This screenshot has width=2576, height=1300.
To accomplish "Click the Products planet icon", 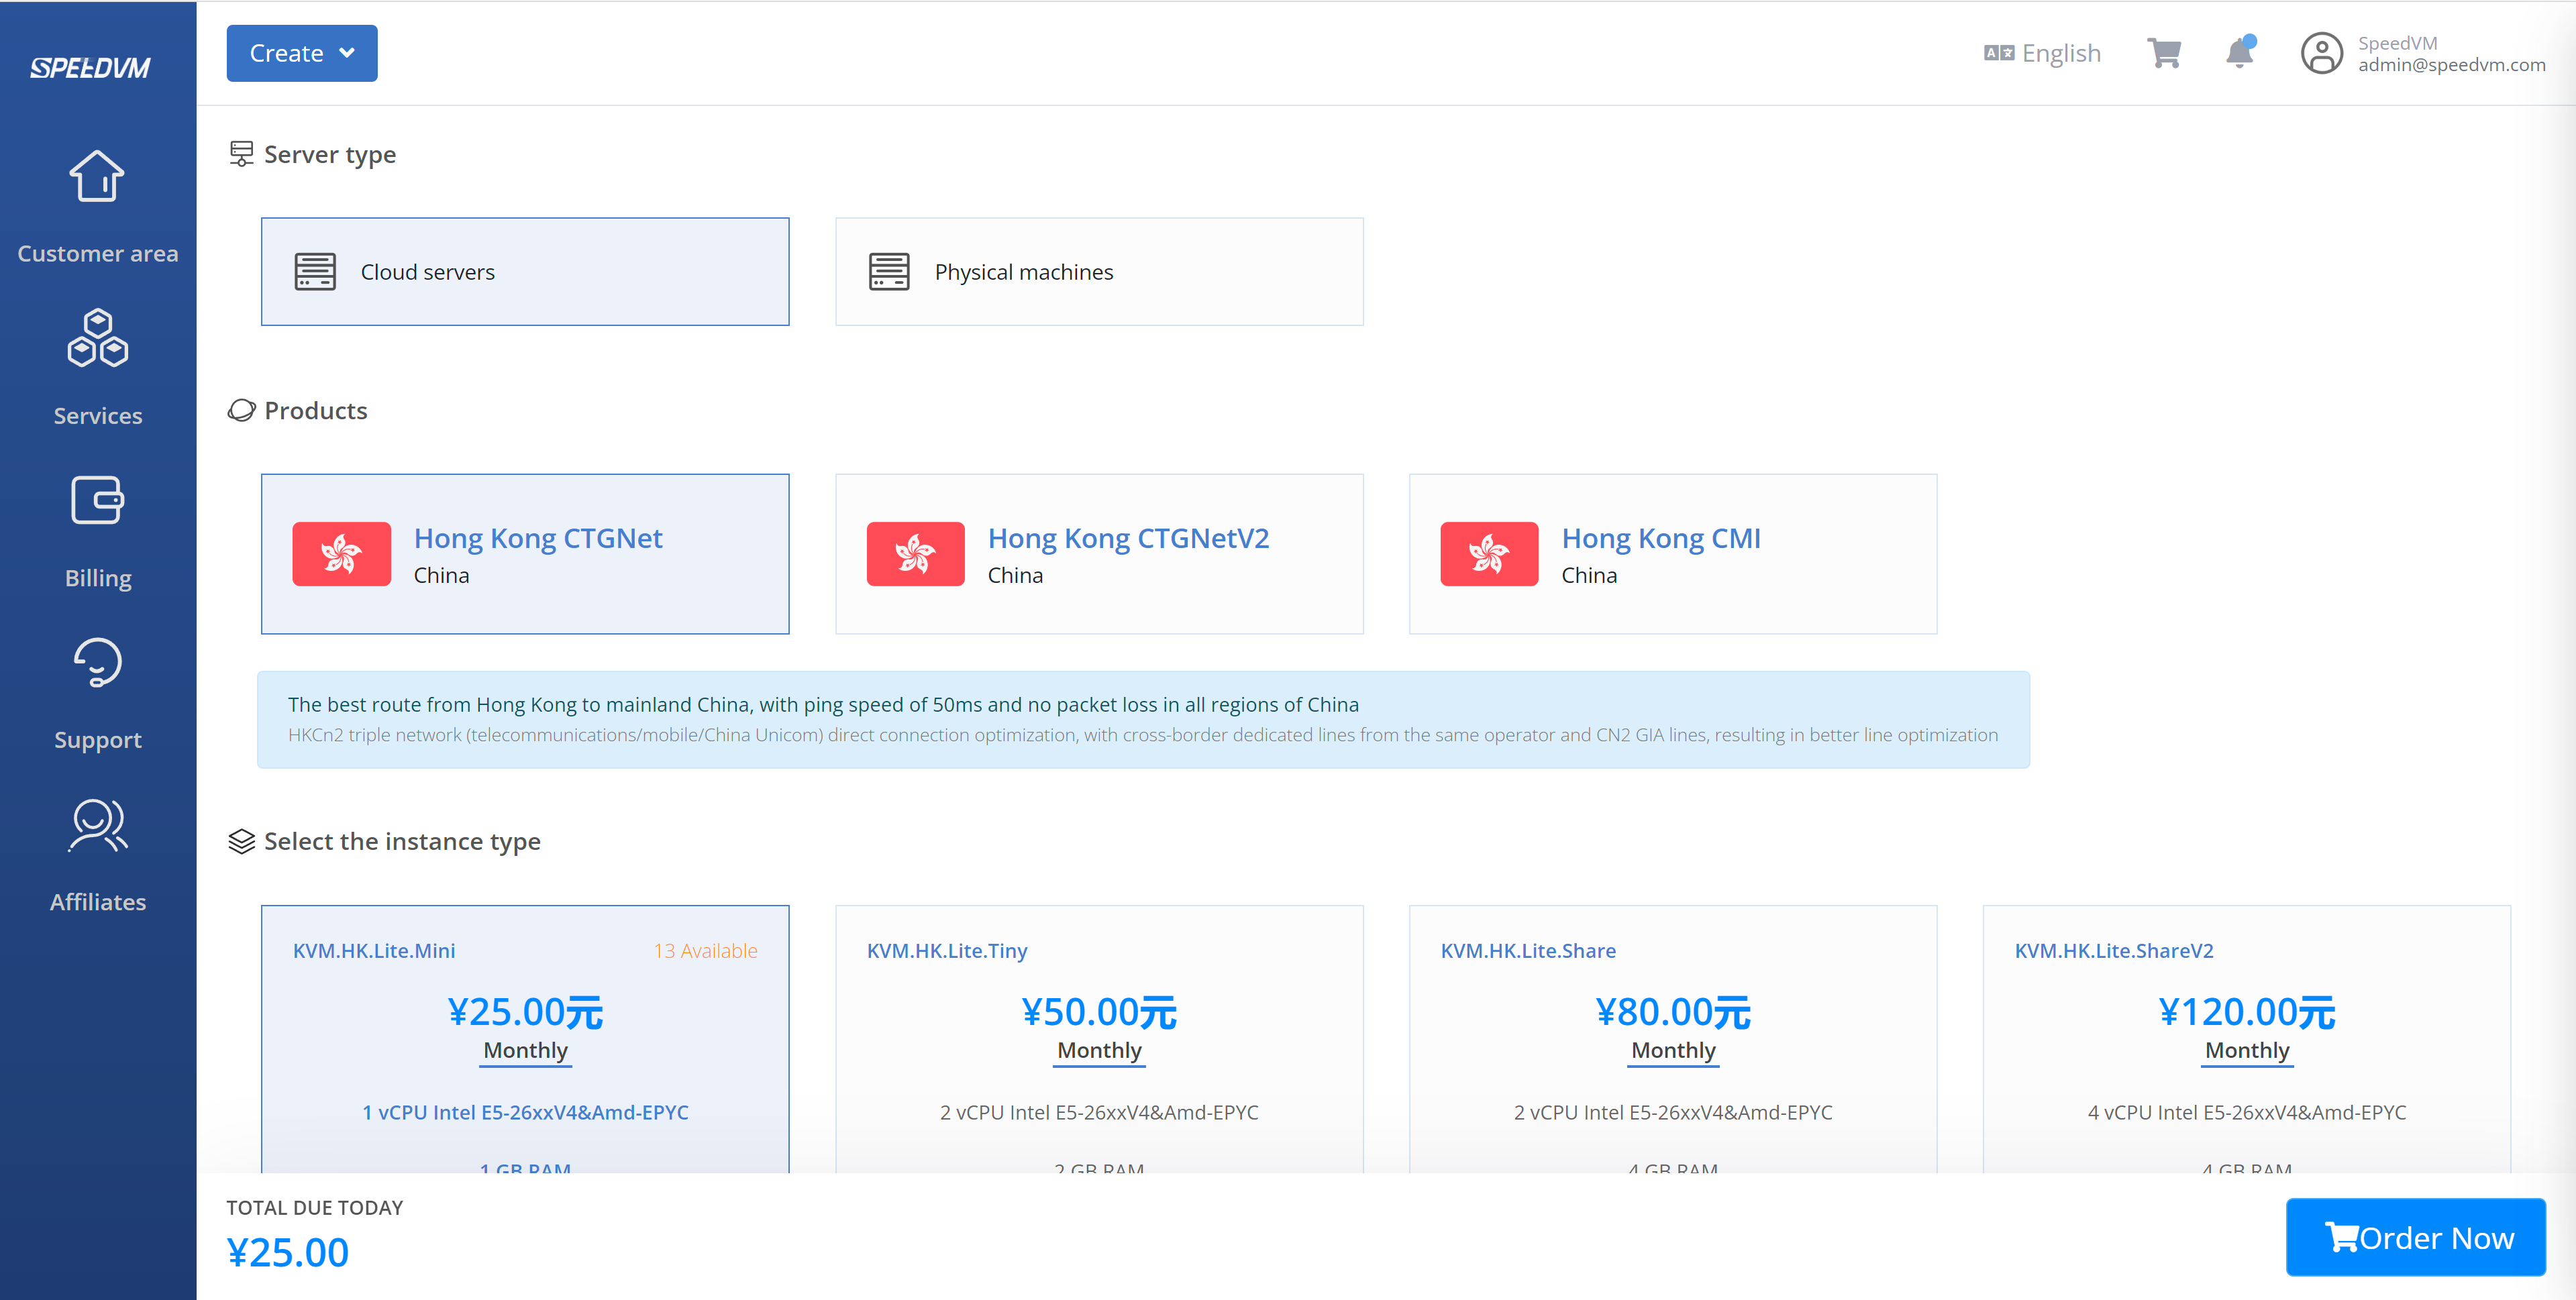I will click(241, 410).
